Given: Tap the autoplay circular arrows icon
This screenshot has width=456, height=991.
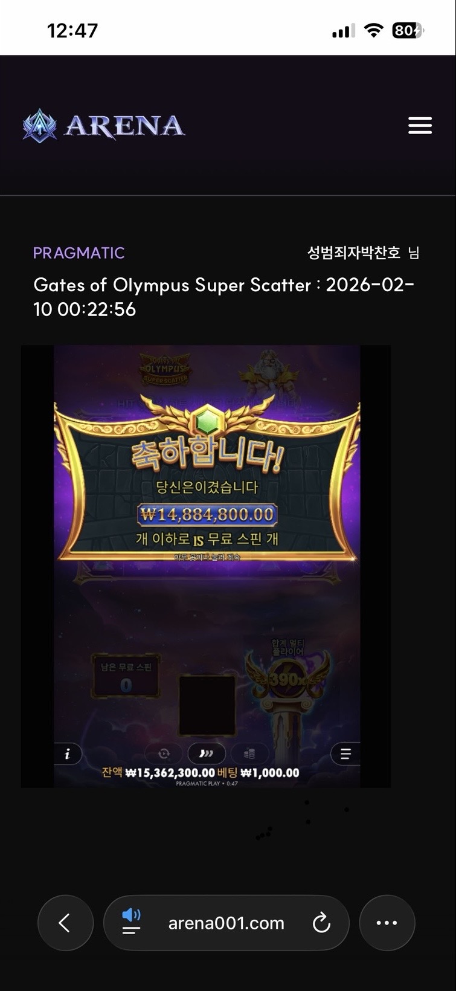Looking at the screenshot, I should 164,754.
